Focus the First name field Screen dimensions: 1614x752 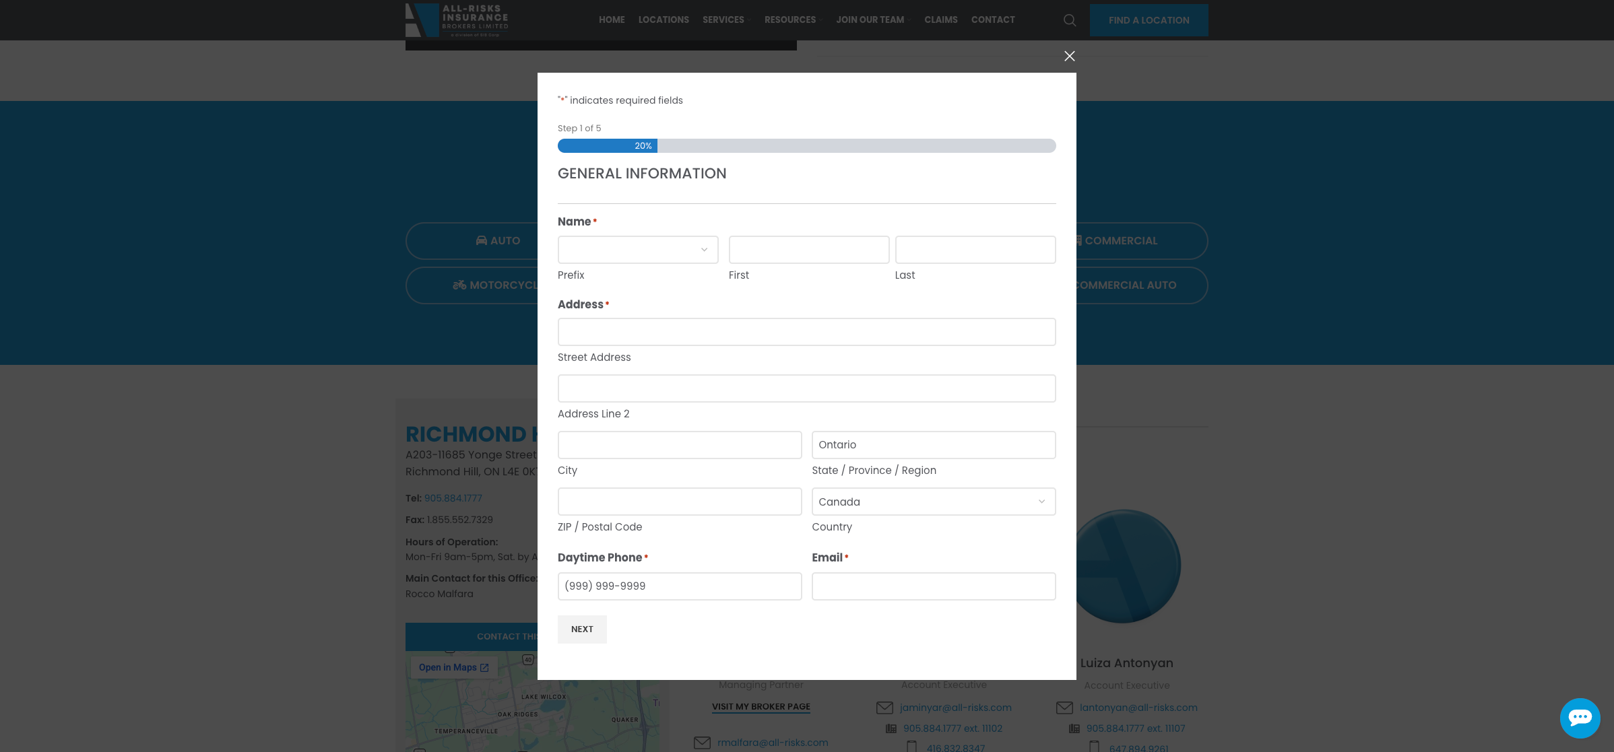(809, 250)
